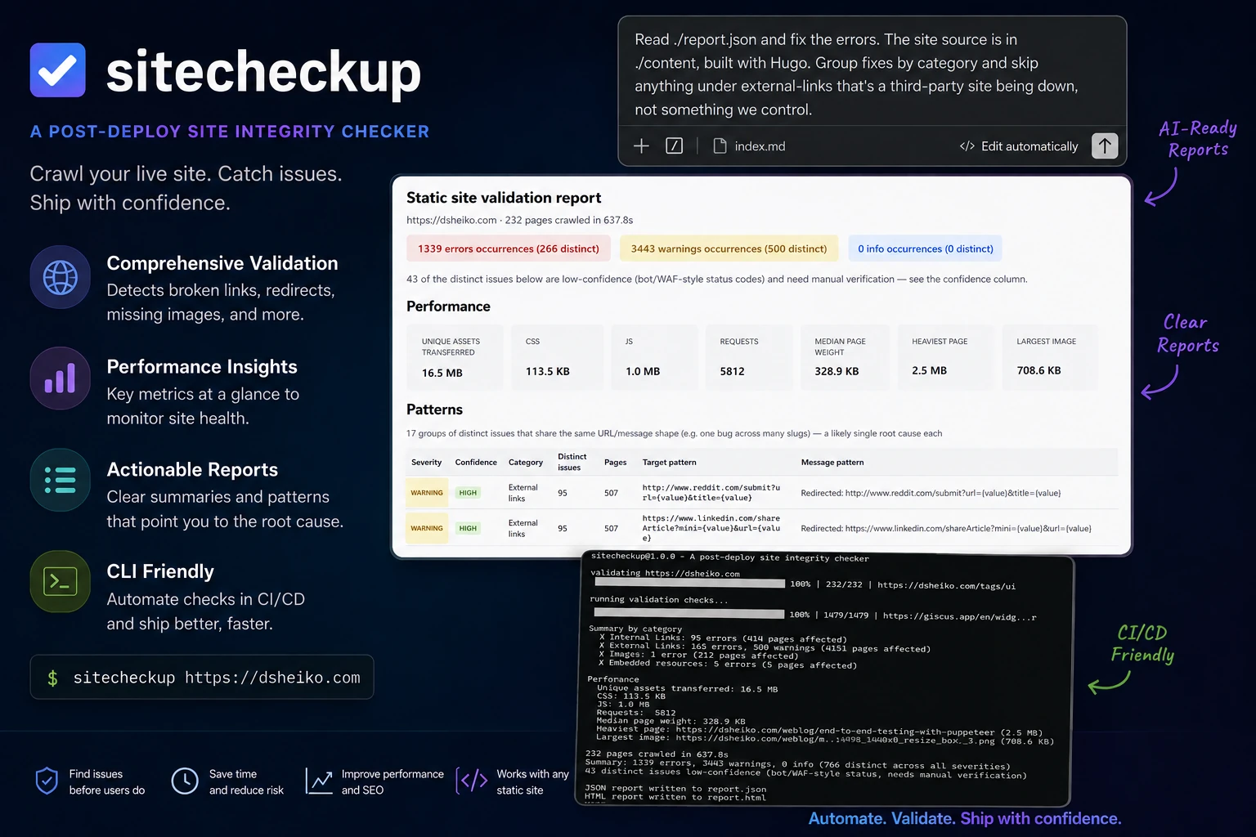Click the Static site validation report heading
The width and height of the screenshot is (1256, 837).
[x=504, y=198]
